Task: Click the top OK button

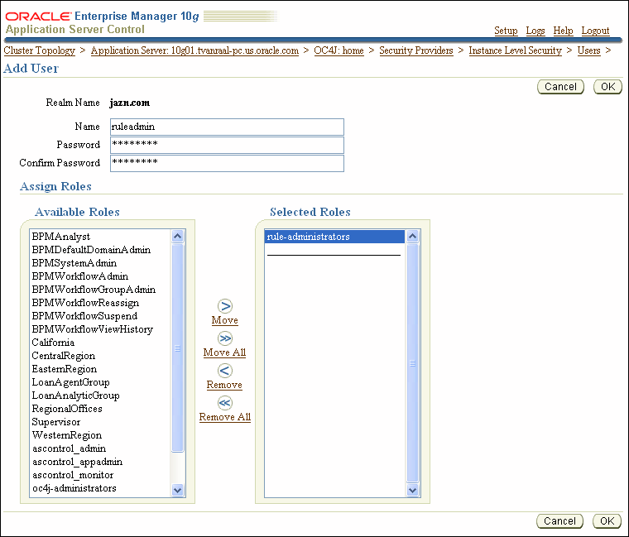Action: pyautogui.click(x=607, y=87)
